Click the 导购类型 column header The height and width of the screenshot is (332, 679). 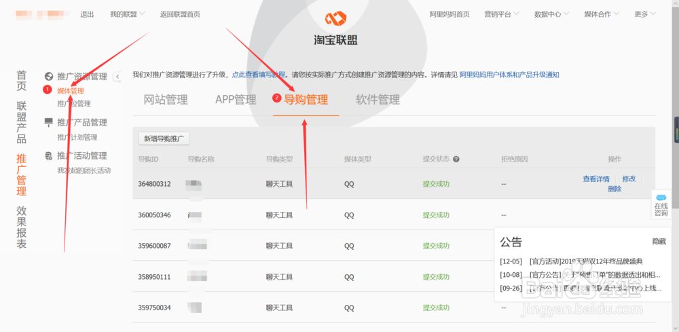click(279, 160)
